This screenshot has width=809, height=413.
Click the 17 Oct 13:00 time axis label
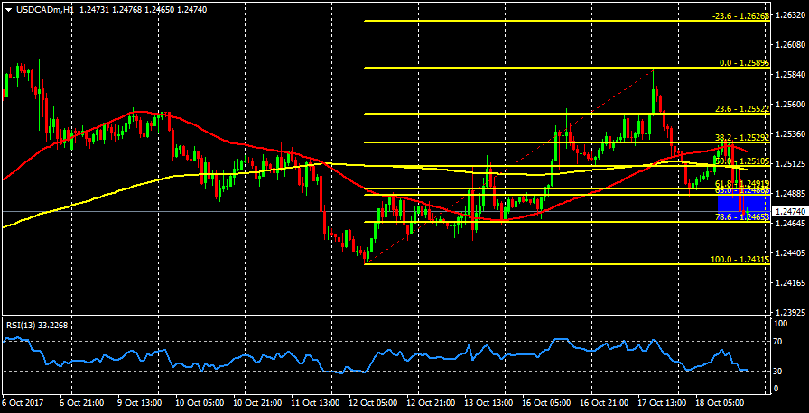665,402
